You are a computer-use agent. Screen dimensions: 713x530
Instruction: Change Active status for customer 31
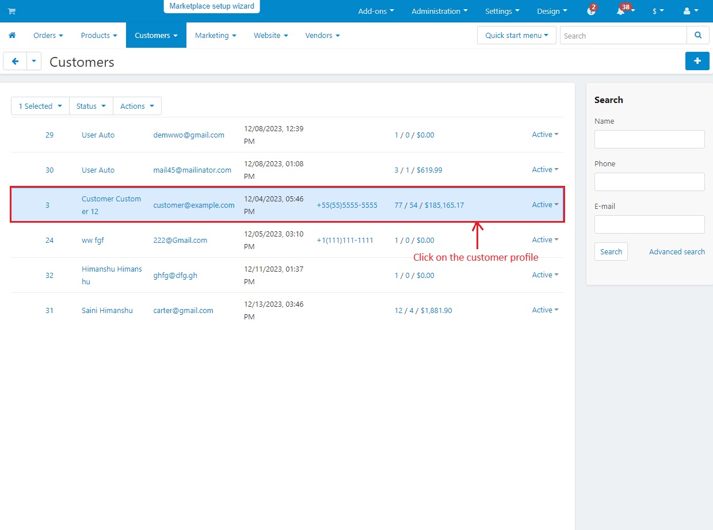pyautogui.click(x=545, y=310)
